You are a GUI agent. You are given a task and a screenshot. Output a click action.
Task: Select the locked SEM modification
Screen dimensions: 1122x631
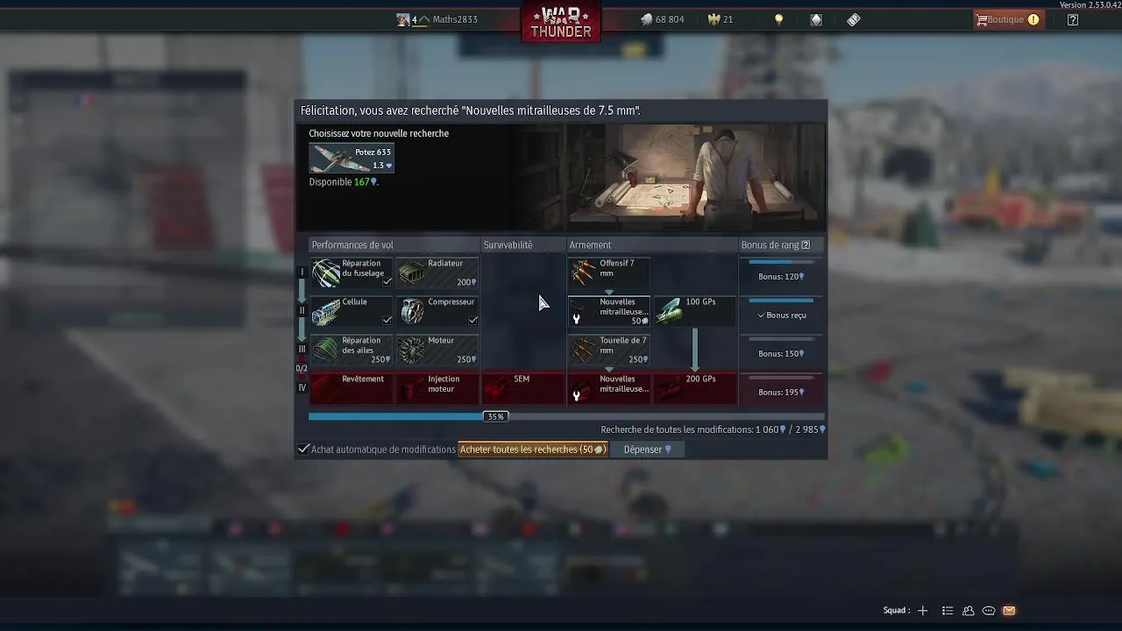[x=523, y=389]
